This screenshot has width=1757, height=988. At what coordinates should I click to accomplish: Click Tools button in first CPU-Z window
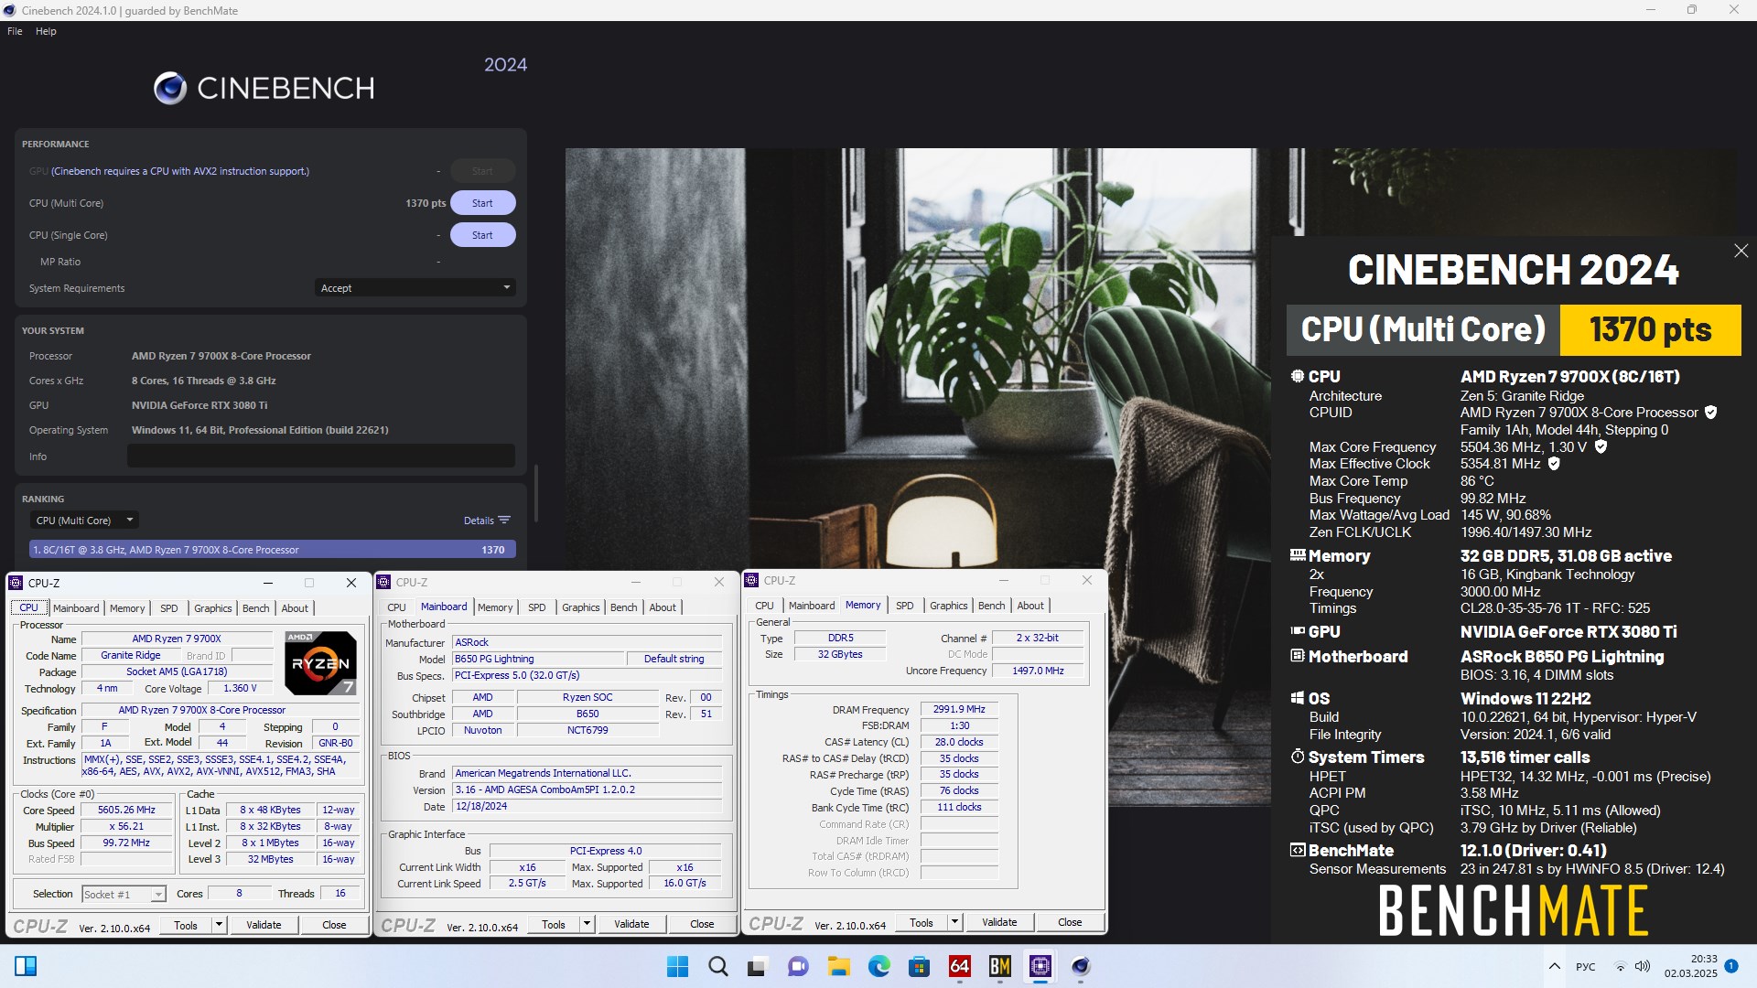click(186, 925)
